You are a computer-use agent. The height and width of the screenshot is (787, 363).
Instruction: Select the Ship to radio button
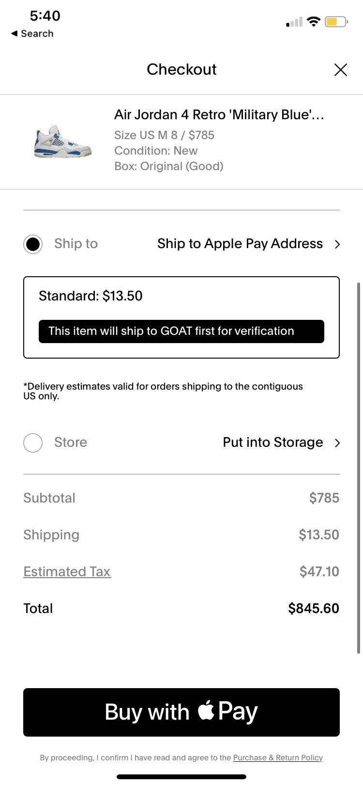[33, 244]
